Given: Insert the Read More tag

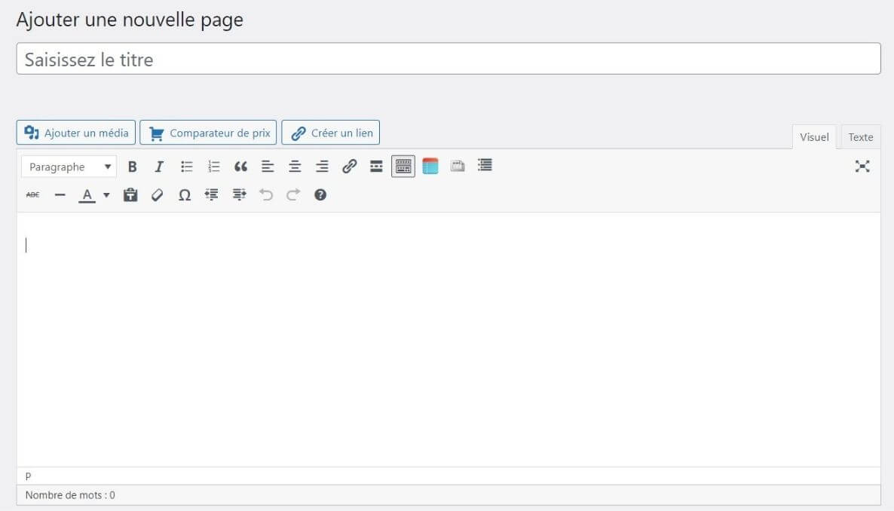Looking at the screenshot, I should (376, 167).
